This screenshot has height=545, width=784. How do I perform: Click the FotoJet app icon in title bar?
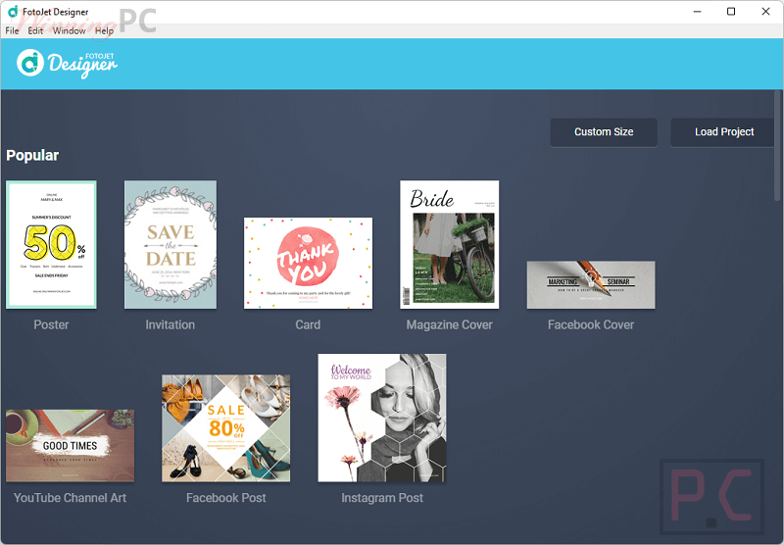coord(12,12)
